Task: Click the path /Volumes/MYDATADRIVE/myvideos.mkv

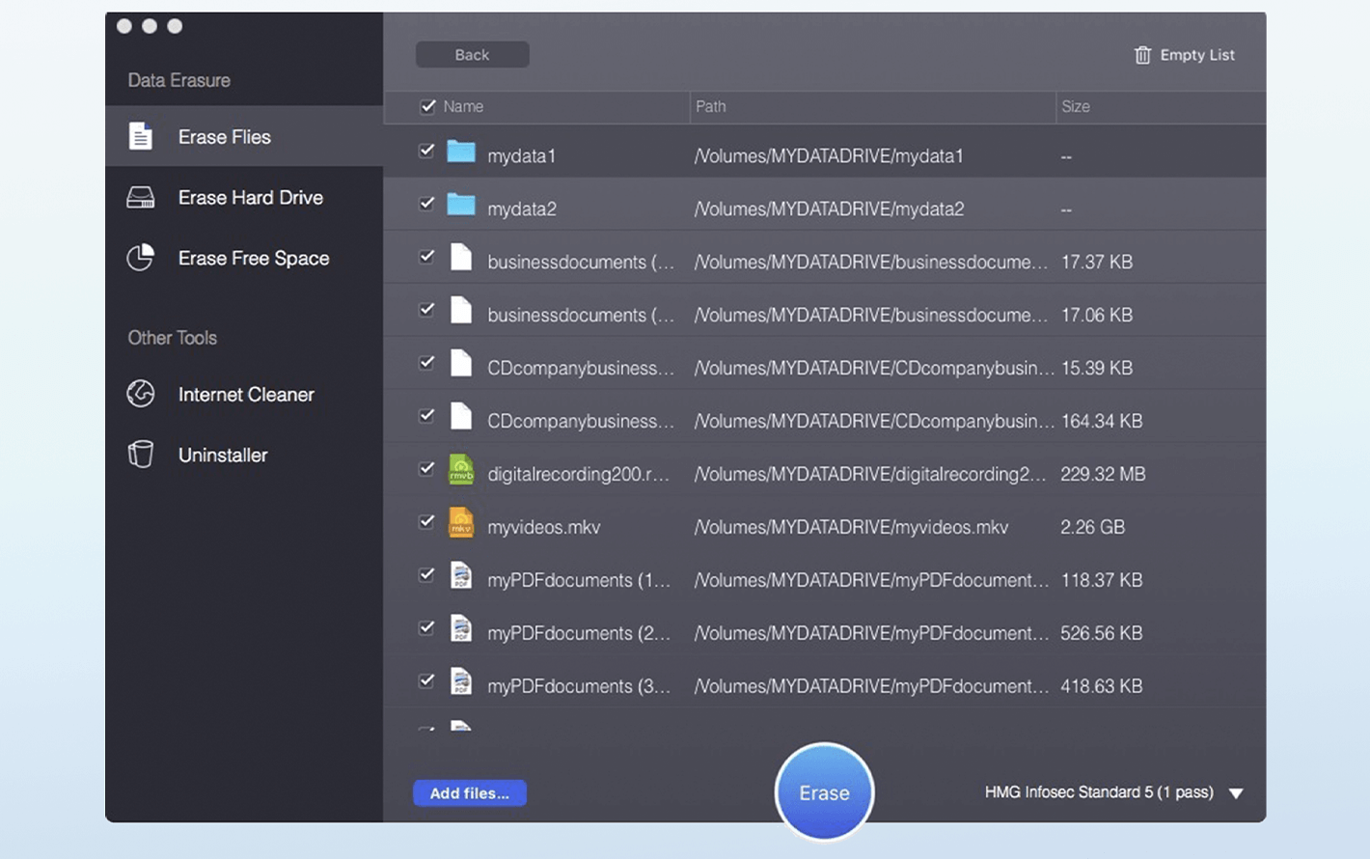Action: click(x=851, y=527)
